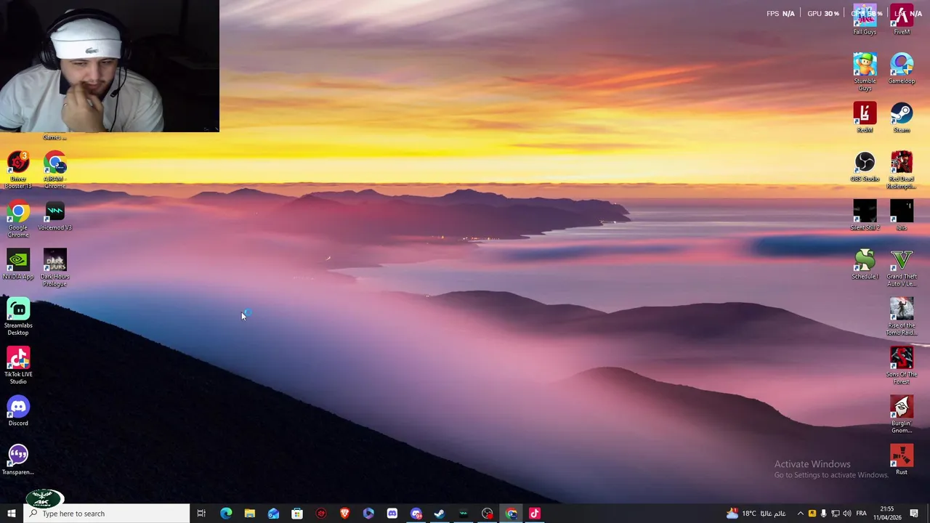Open the Fall Guys desktop shortcut
The height and width of the screenshot is (523, 930).
865,20
